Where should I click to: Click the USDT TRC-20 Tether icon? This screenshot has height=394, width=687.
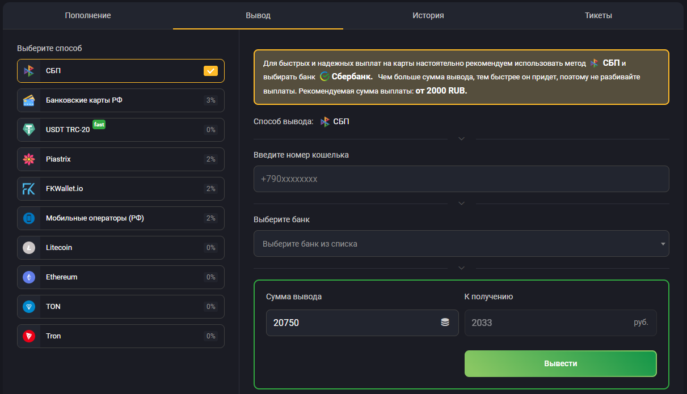pos(29,130)
